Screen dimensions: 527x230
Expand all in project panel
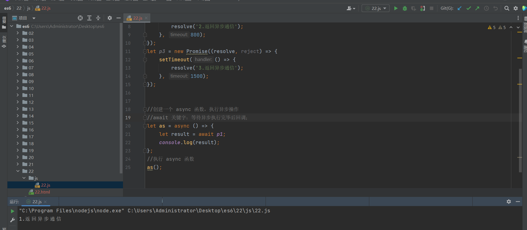pos(89,18)
